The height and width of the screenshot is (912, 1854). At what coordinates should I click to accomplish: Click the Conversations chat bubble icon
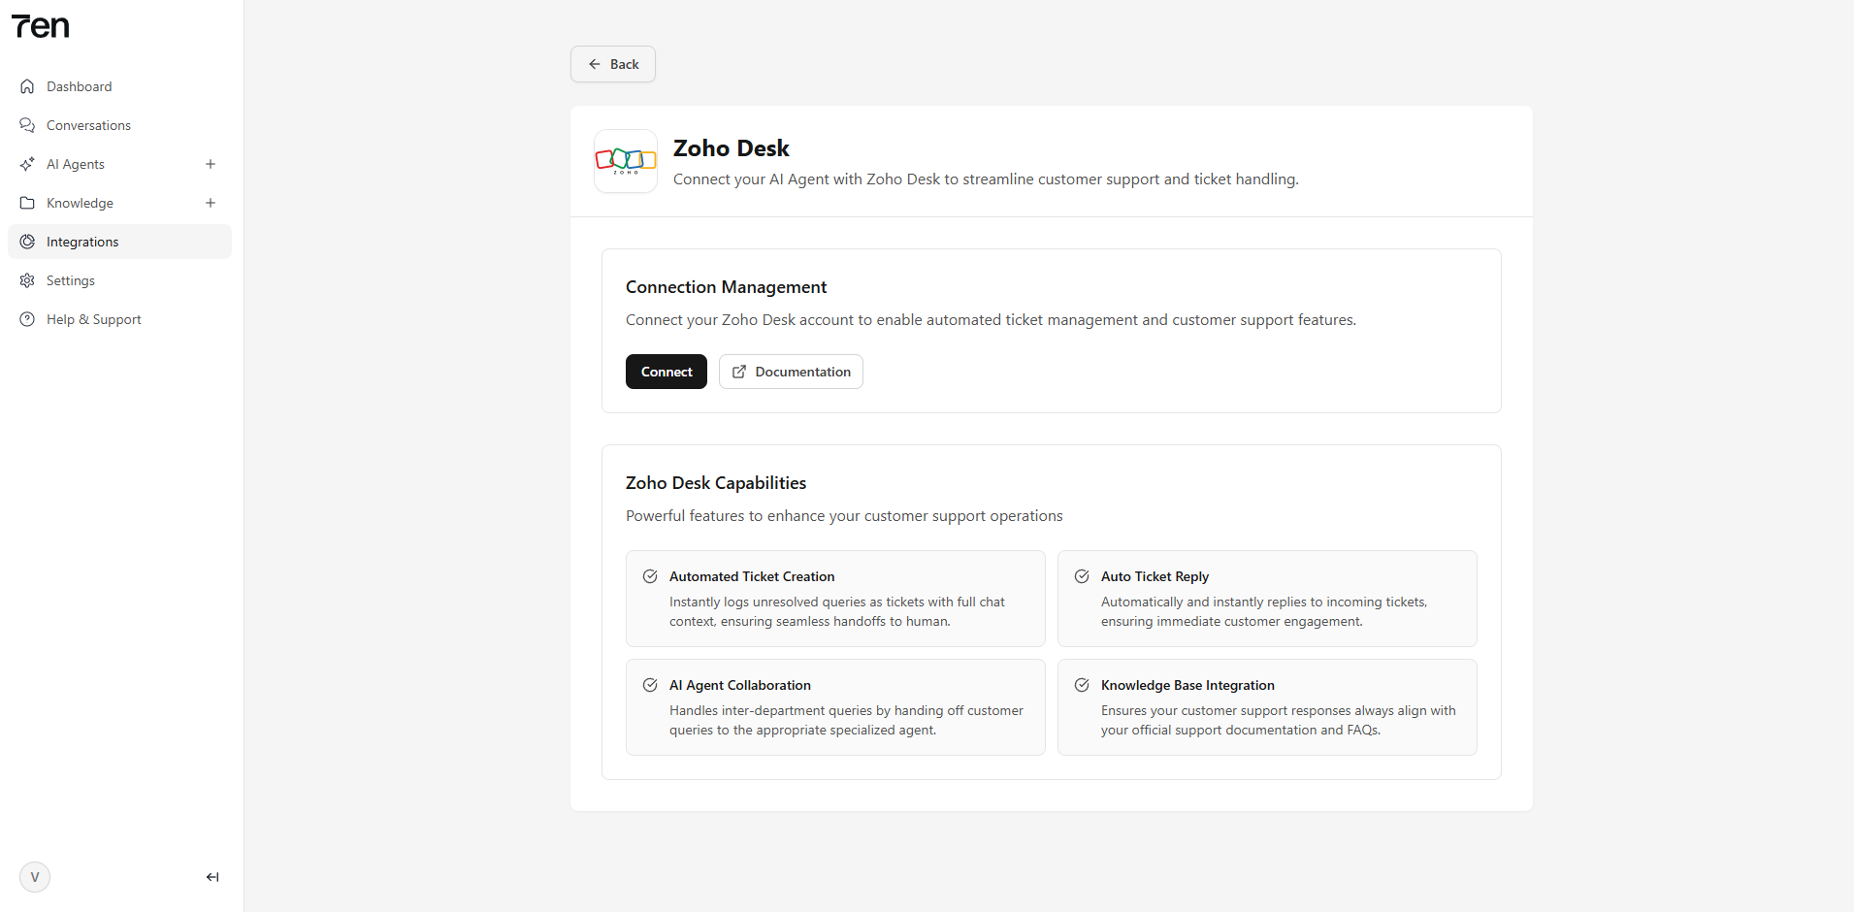[x=27, y=125]
